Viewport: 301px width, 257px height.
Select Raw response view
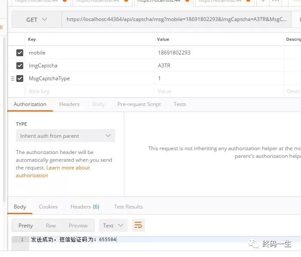click(51, 226)
